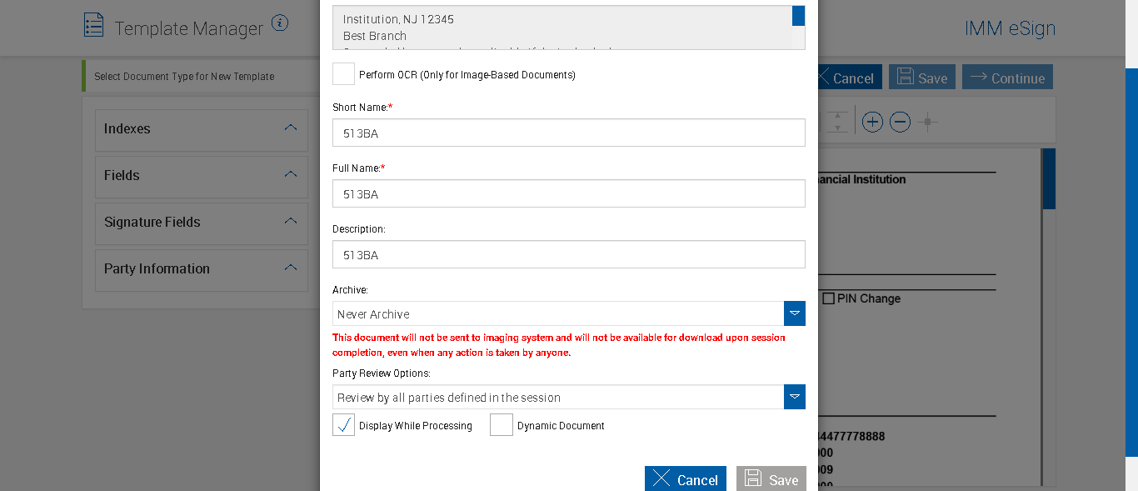Click the fit-height arrows icon in preview toolbar
This screenshot has width=1138, height=491.
(837, 123)
